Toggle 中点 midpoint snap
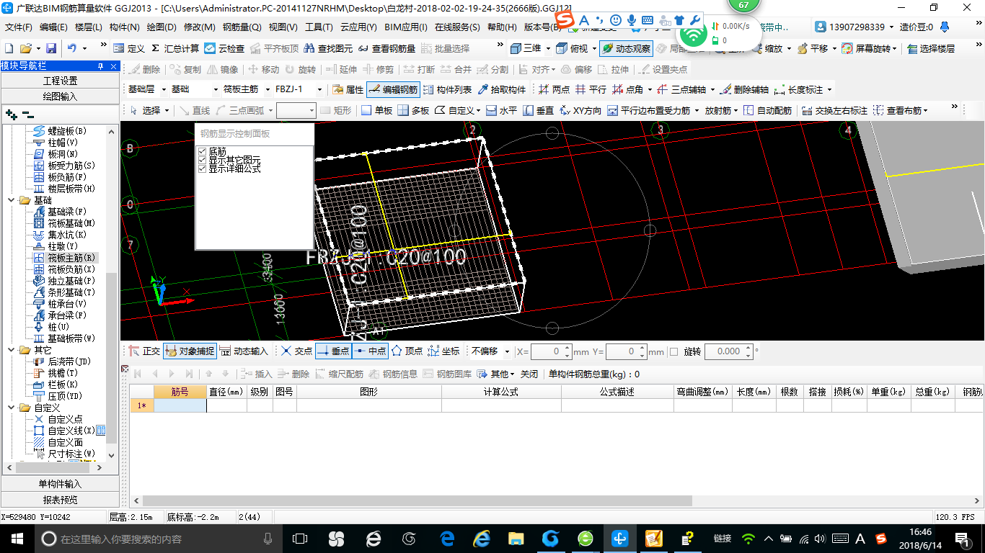 [370, 351]
